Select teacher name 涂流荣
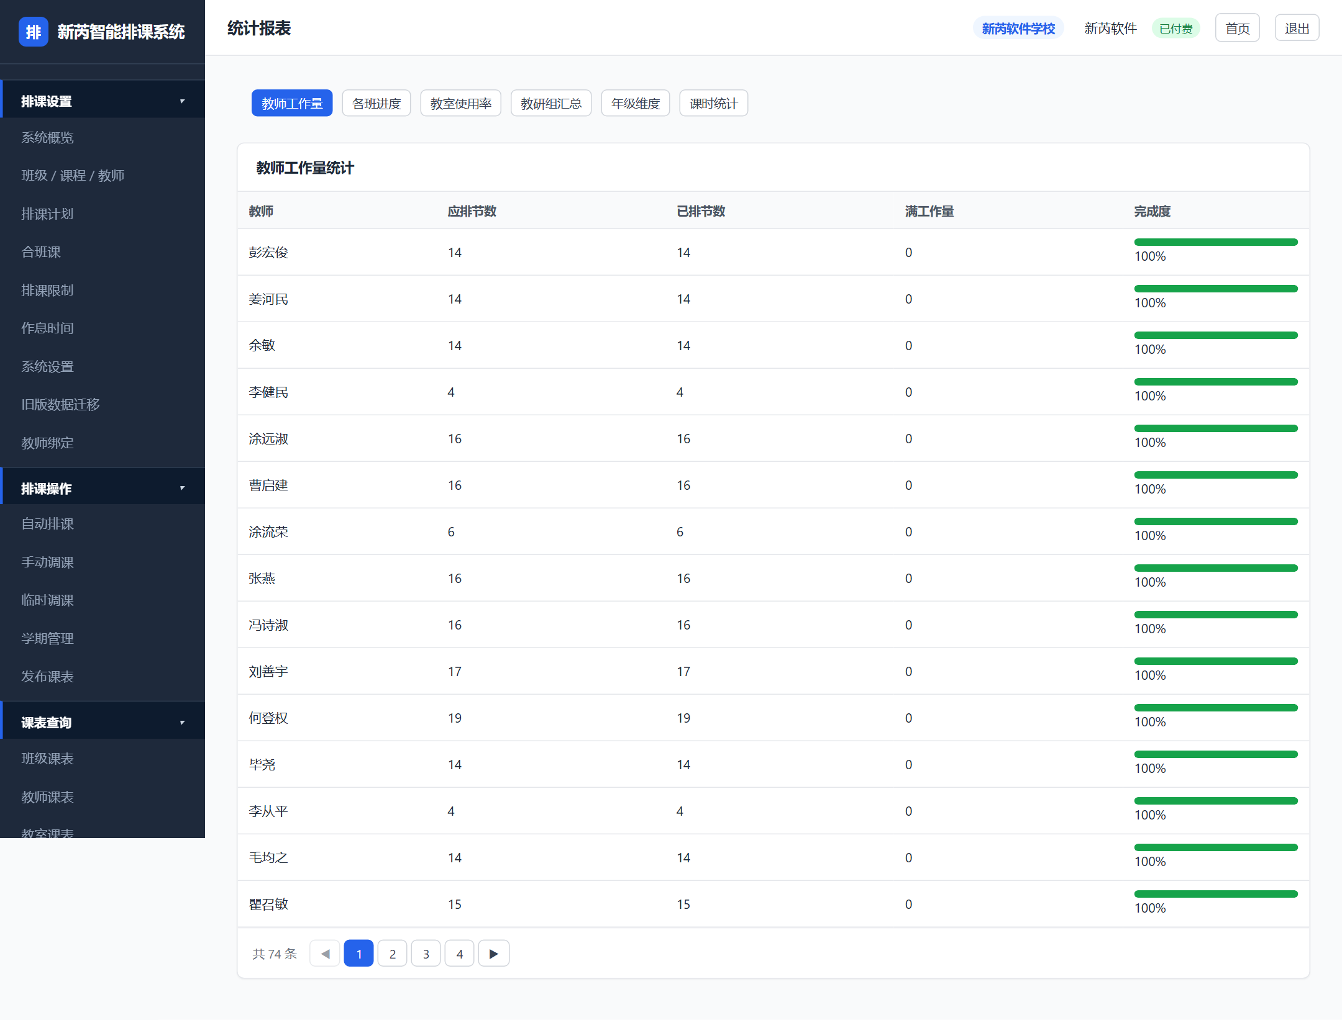Image resolution: width=1342 pixels, height=1020 pixels. coord(268,532)
